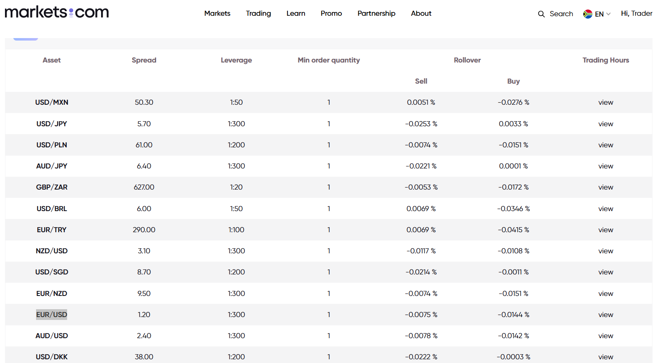
Task: View trading hours for USD/JPY
Action: point(605,124)
